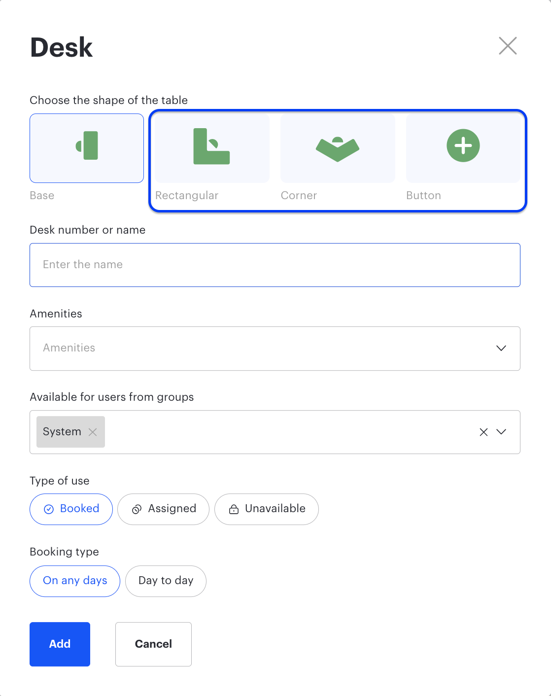Click the link icon on Assigned

[x=137, y=509]
